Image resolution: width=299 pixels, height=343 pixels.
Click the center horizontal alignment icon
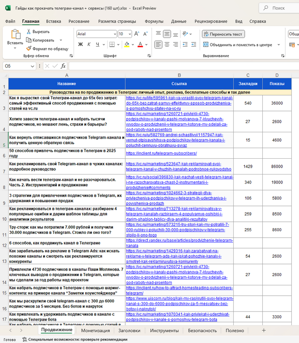tap(167, 44)
